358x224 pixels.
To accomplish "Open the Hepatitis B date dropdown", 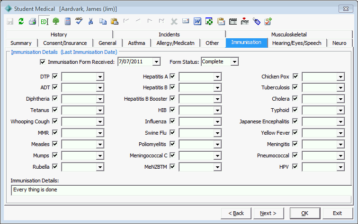I will point(217,88).
